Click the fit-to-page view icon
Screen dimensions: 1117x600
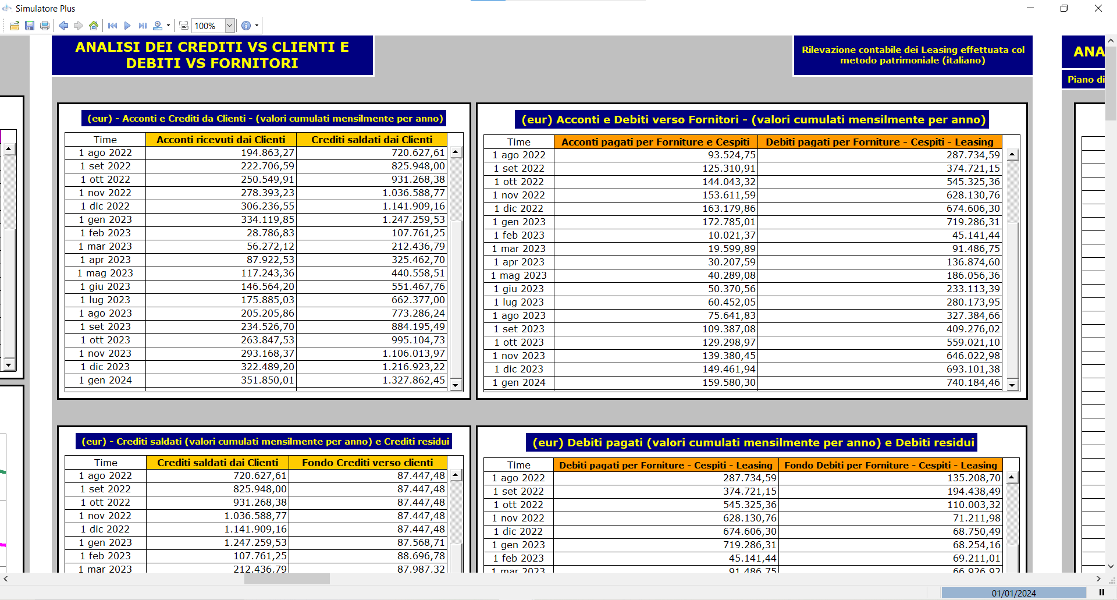pyautogui.click(x=184, y=26)
